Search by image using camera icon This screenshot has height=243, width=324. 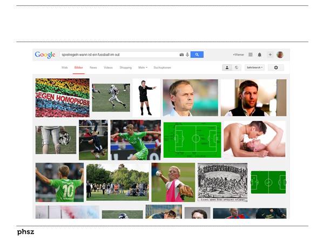point(181,55)
